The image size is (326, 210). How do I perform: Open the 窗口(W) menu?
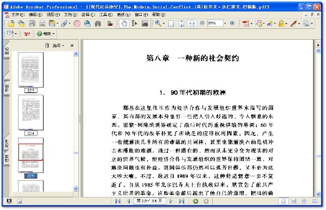pos(141,15)
